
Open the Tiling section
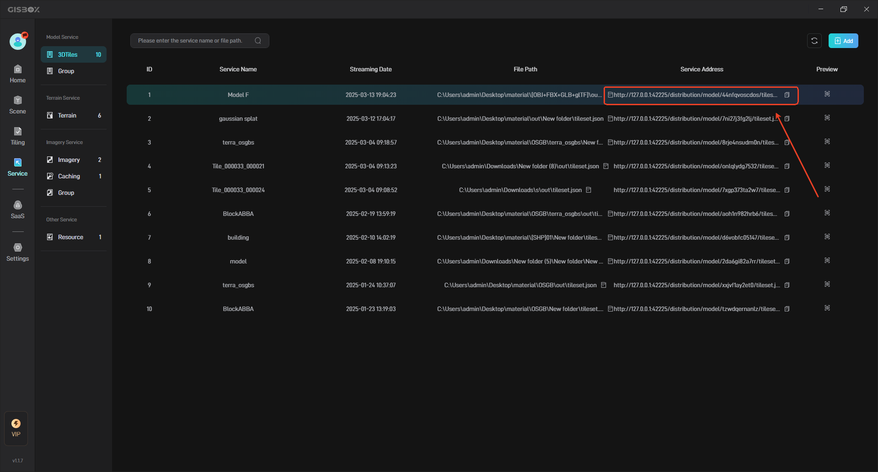(17, 136)
